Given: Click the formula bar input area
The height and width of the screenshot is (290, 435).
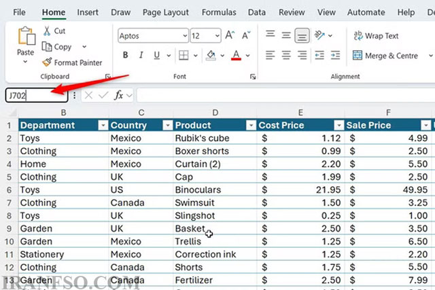Looking at the screenshot, I should pos(285,95).
